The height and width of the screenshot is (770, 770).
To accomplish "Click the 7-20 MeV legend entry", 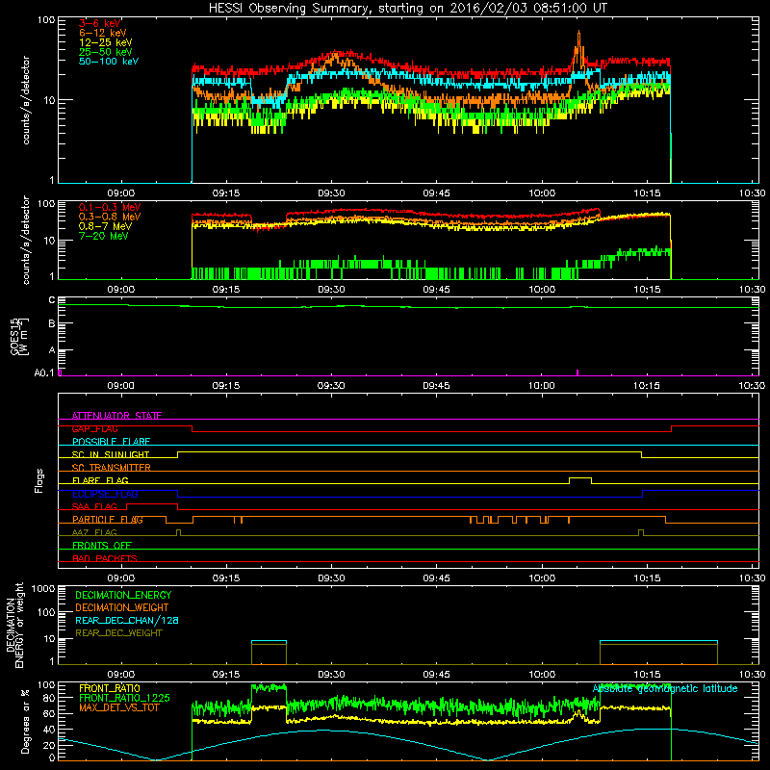I will pos(104,236).
